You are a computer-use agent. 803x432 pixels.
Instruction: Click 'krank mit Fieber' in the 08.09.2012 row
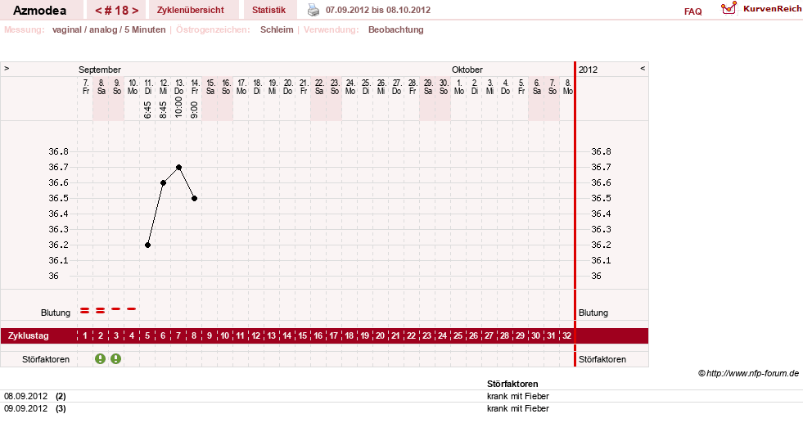(x=518, y=396)
